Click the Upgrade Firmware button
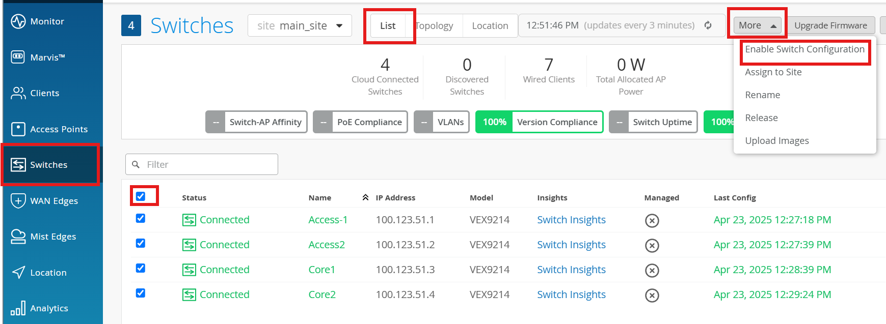The width and height of the screenshot is (886, 324). [x=830, y=25]
